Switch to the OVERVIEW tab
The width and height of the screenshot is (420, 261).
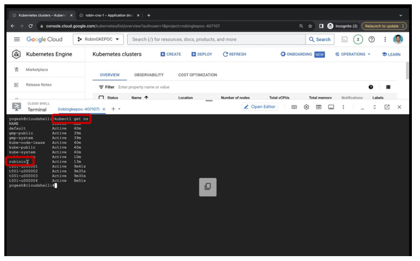[x=109, y=75]
